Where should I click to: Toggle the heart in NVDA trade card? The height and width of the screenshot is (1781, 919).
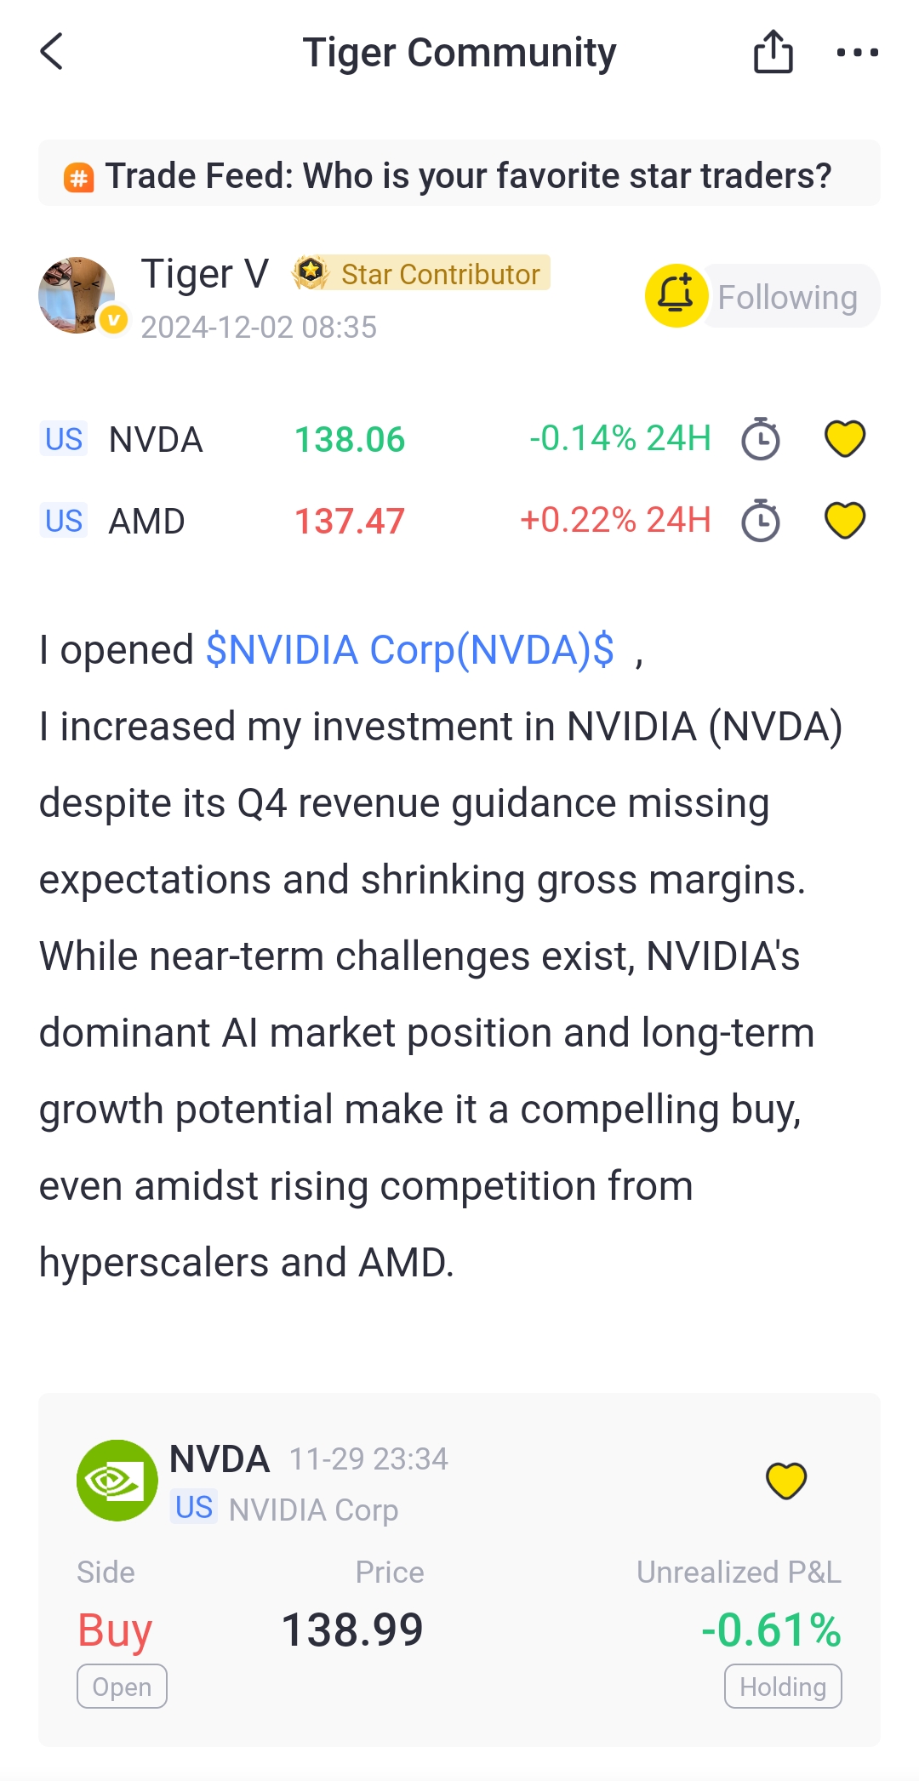pos(786,1481)
